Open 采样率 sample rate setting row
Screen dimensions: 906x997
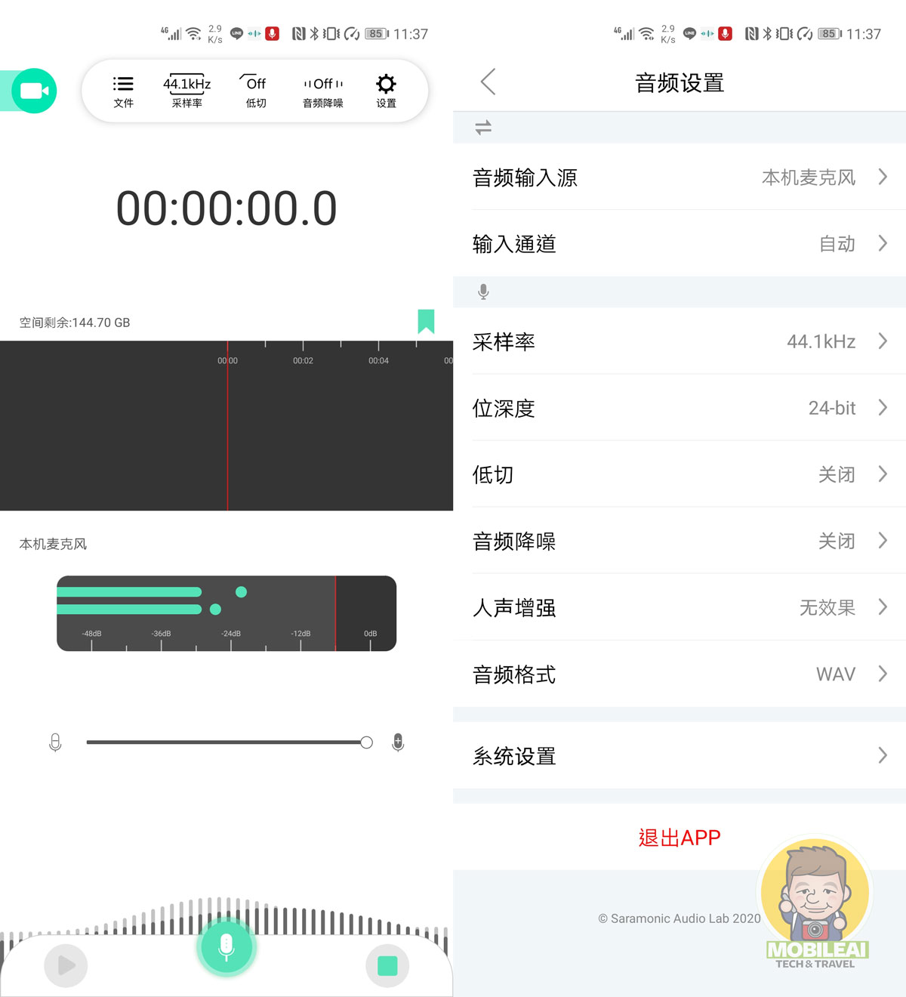(x=679, y=341)
